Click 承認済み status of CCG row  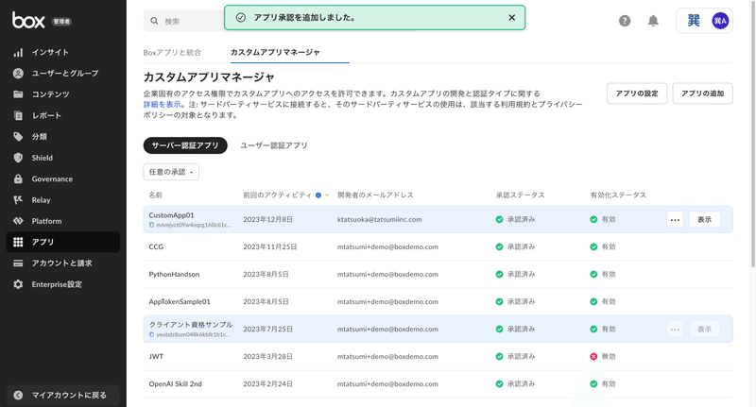coord(515,247)
